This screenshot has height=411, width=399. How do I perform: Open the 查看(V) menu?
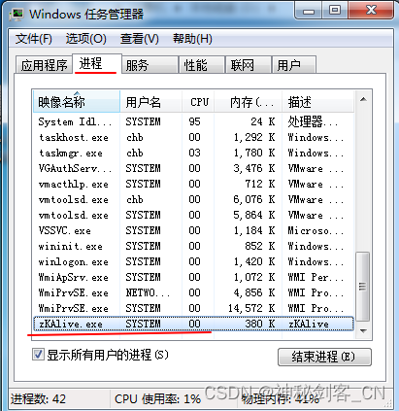pos(140,39)
